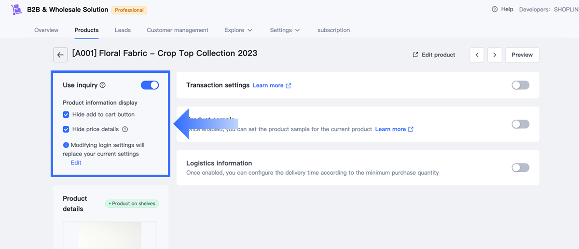Switch to Customer management tab

[178, 30]
